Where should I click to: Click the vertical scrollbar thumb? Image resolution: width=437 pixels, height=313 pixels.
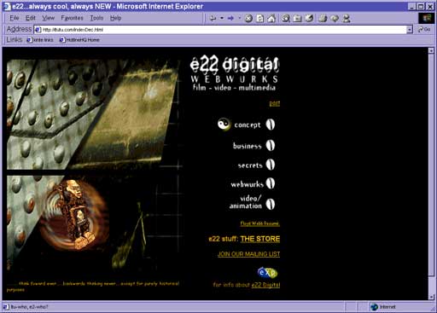click(431, 165)
